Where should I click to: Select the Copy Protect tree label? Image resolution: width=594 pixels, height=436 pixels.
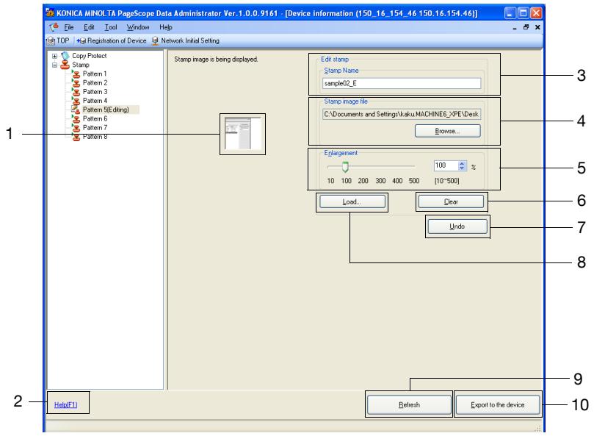[x=90, y=56]
